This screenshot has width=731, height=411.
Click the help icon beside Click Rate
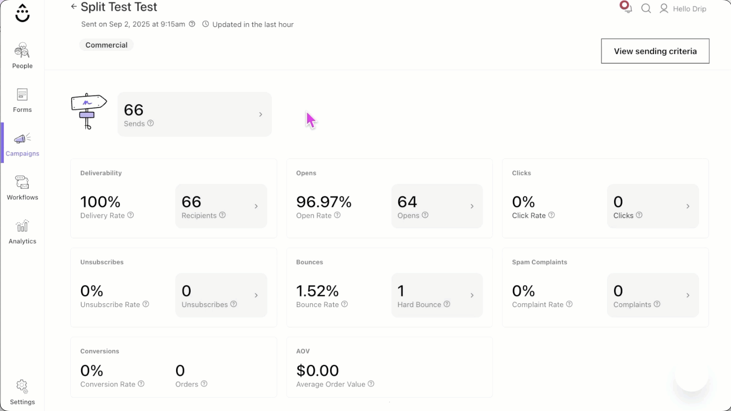tap(552, 215)
